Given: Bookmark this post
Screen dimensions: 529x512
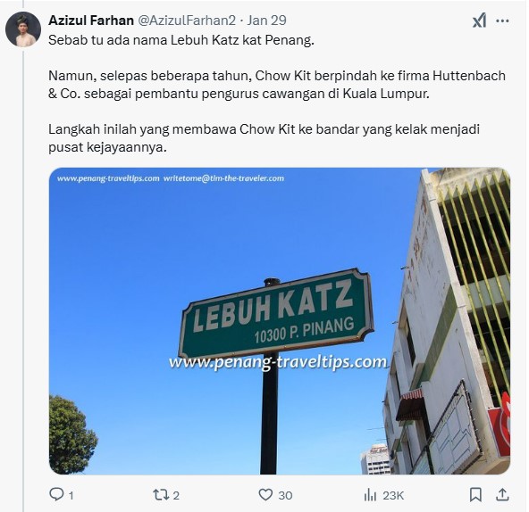Looking at the screenshot, I should pyautogui.click(x=475, y=495).
